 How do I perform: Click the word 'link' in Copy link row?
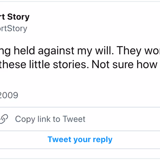tap(44, 119)
